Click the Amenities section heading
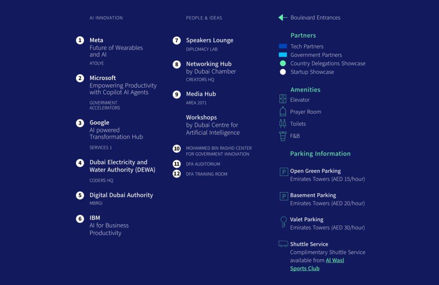This screenshot has height=285, width=439. coord(305,90)
